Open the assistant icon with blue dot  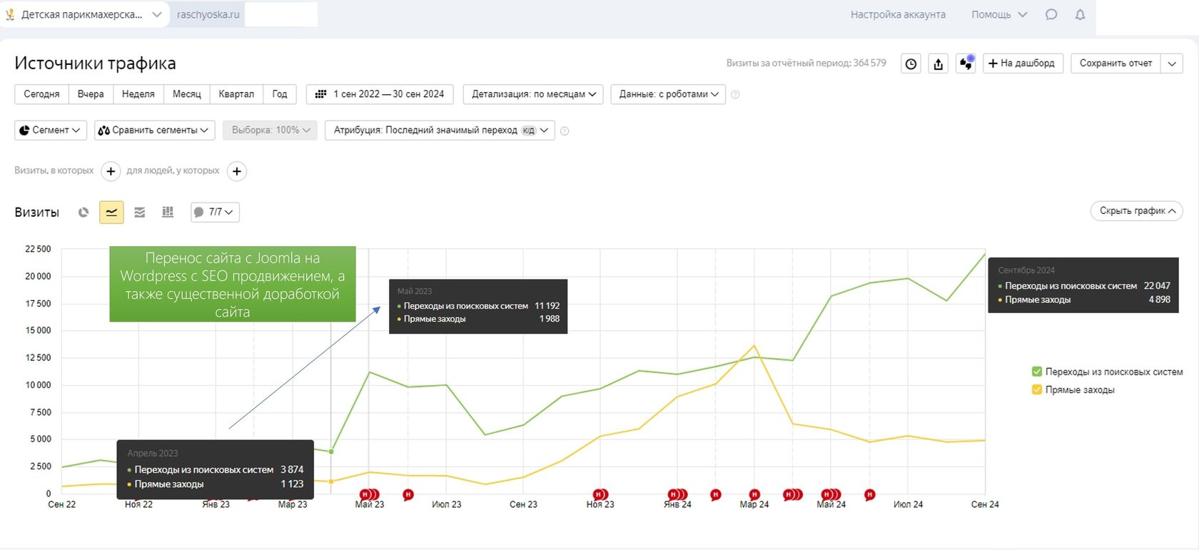[966, 63]
